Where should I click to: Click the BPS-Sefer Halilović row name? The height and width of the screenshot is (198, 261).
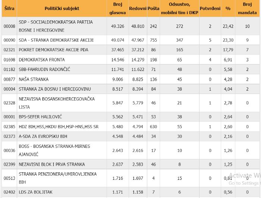pyautogui.click(x=40, y=117)
